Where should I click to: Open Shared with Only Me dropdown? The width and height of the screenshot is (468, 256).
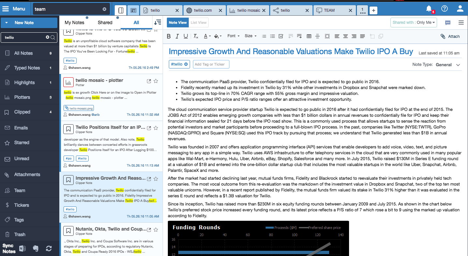click(414, 23)
